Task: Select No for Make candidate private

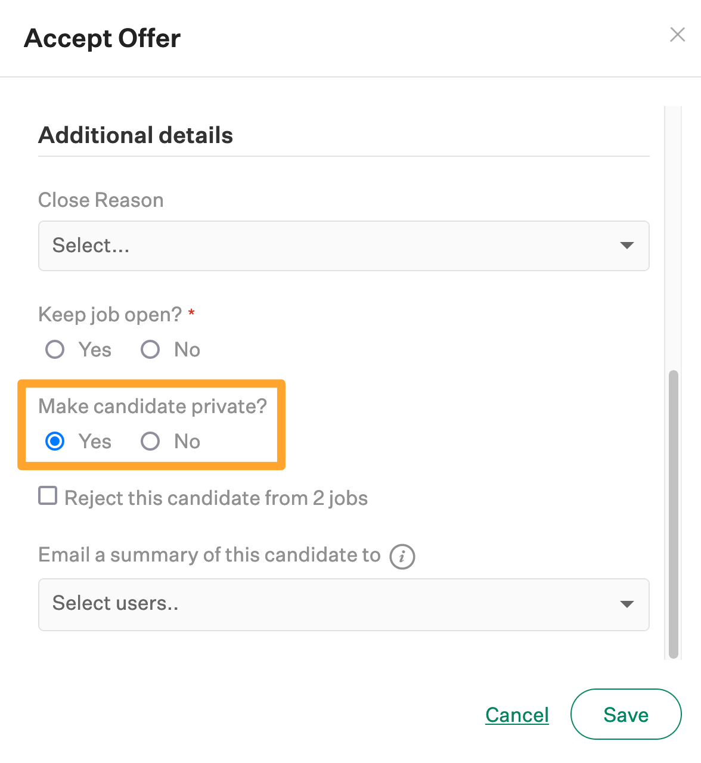Action: tap(150, 441)
